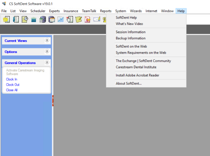This screenshot has height=156, width=210.
Task: Open the File menu
Action: (x=4, y=11)
